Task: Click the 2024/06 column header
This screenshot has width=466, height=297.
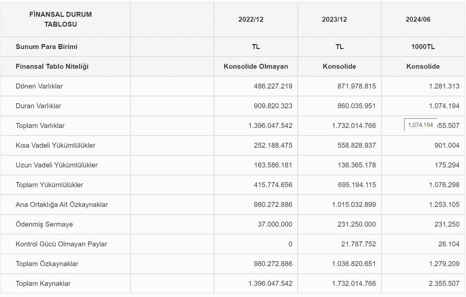Action: click(x=418, y=19)
